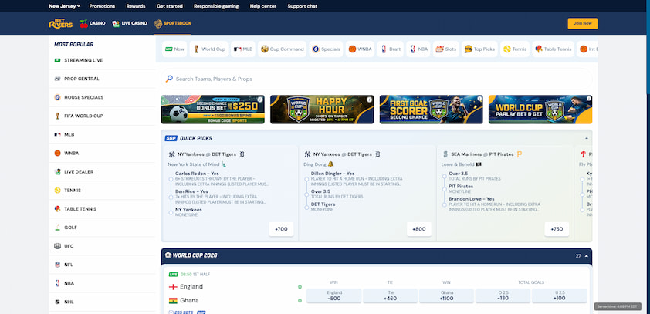The height and width of the screenshot is (314, 650).
Task: Open the Live Casino section icon
Action: tap(116, 24)
